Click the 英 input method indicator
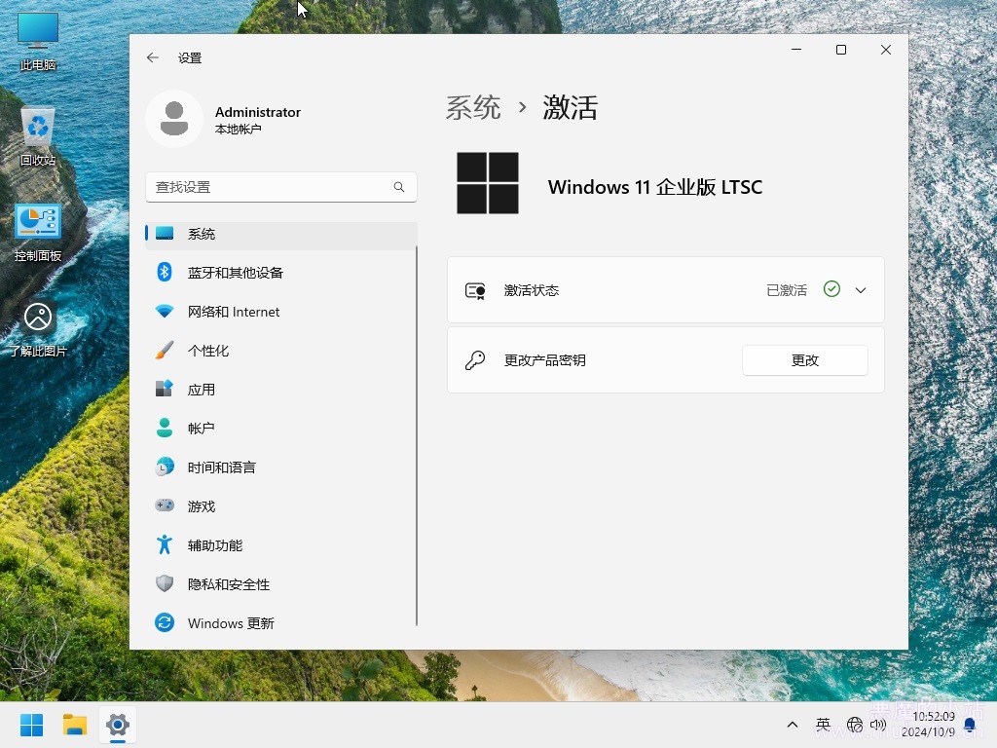This screenshot has height=748, width=997. coord(823,725)
